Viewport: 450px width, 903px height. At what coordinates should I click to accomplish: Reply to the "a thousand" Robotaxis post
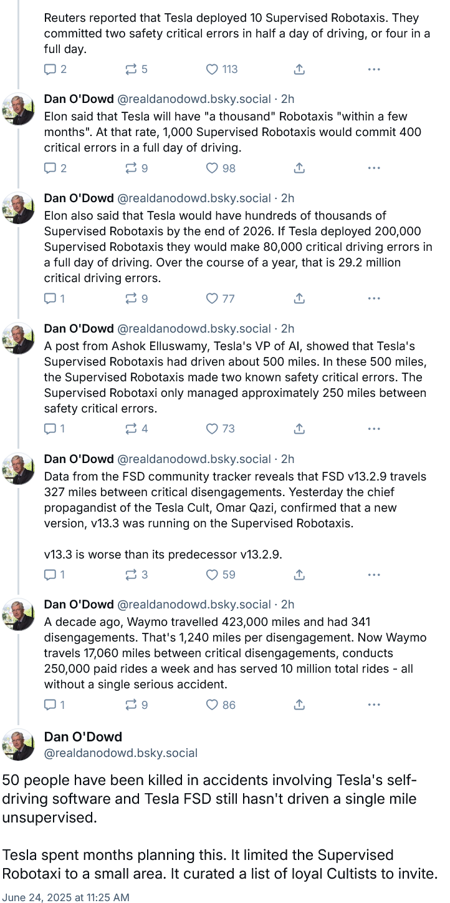click(x=55, y=168)
